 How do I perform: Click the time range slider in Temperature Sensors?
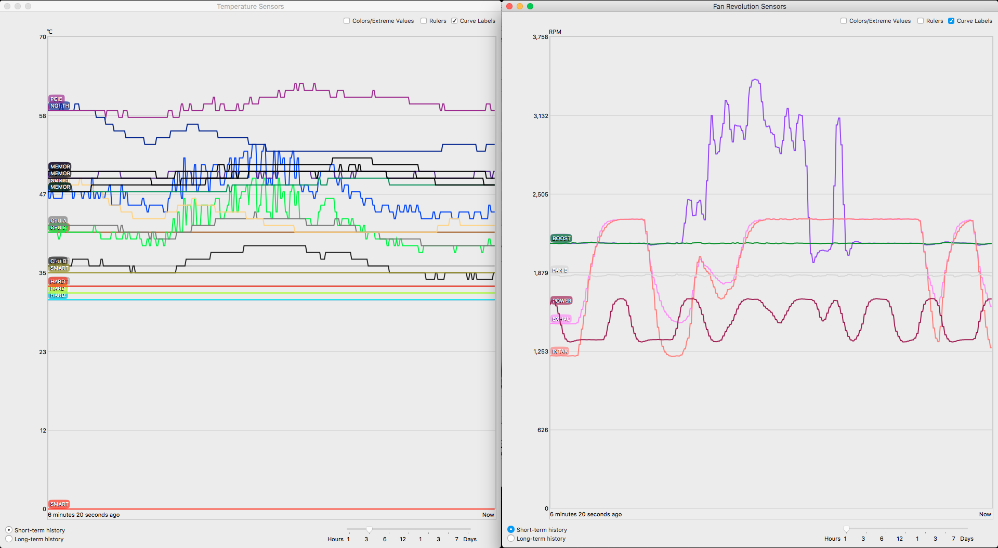point(369,530)
